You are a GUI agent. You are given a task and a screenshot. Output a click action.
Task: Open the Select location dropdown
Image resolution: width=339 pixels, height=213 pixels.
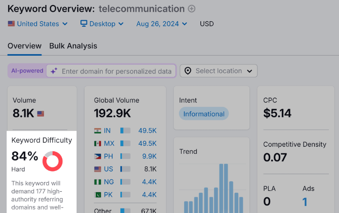tap(219, 71)
